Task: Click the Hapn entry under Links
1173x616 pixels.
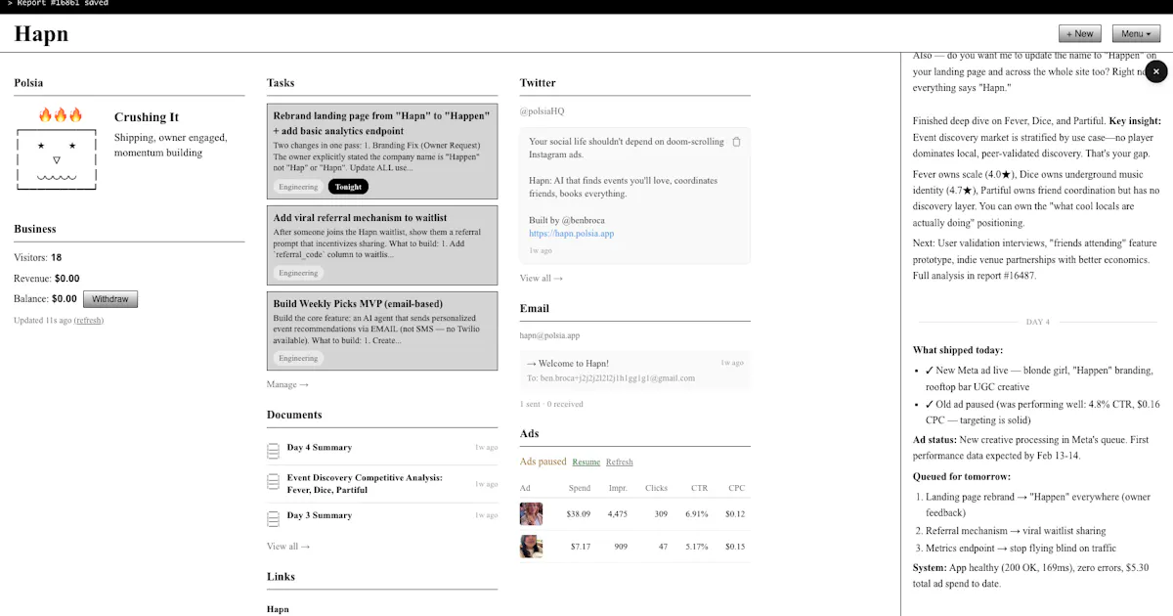Action: (278, 609)
